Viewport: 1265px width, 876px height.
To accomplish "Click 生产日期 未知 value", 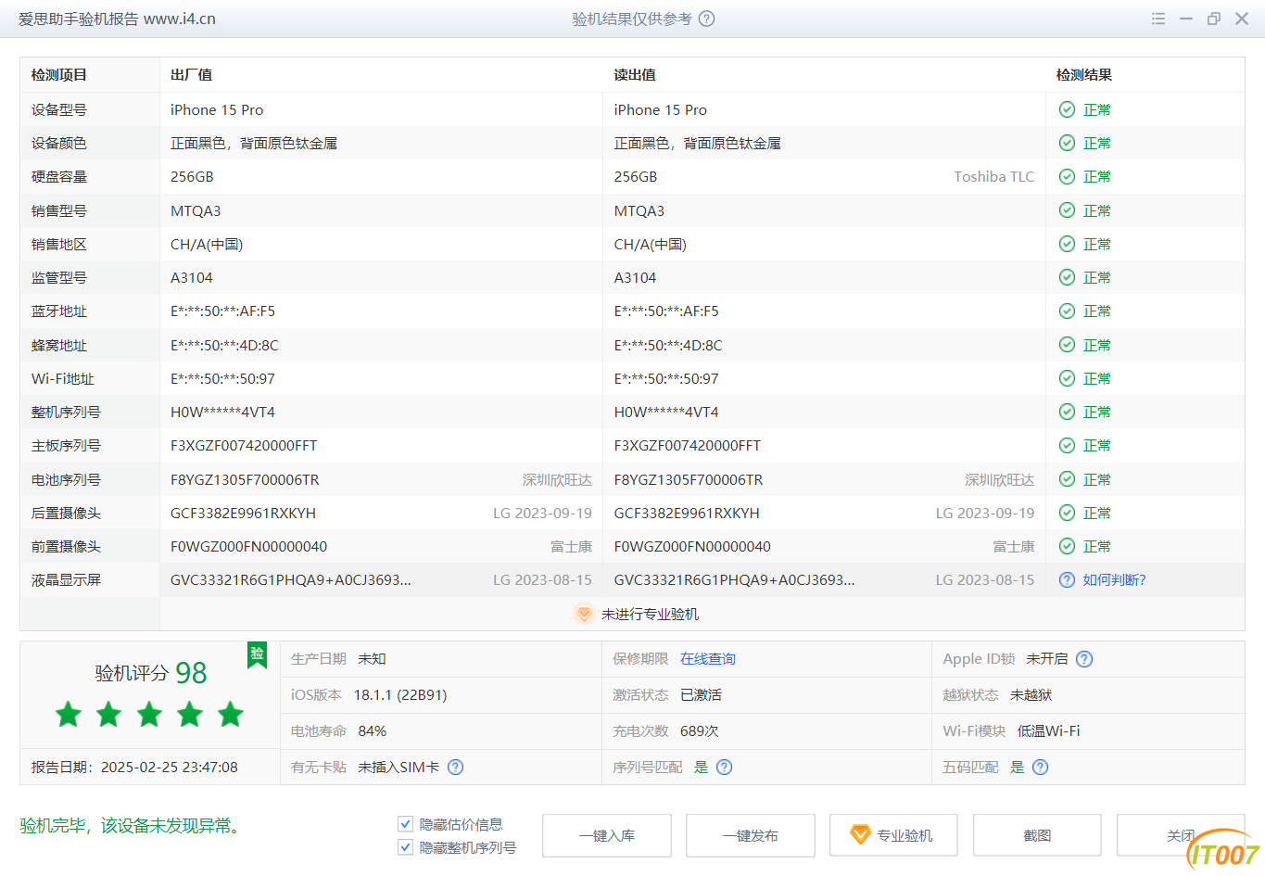I will tap(372, 659).
